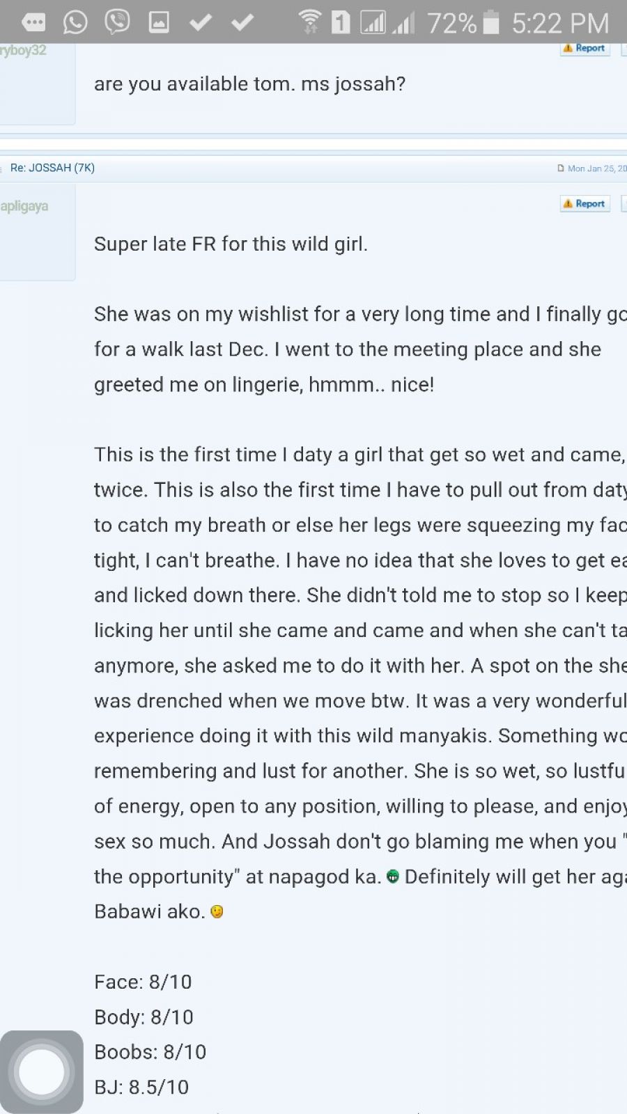Tap the SIM 1 indicator icon
The height and width of the screenshot is (1114, 627).
(x=341, y=22)
